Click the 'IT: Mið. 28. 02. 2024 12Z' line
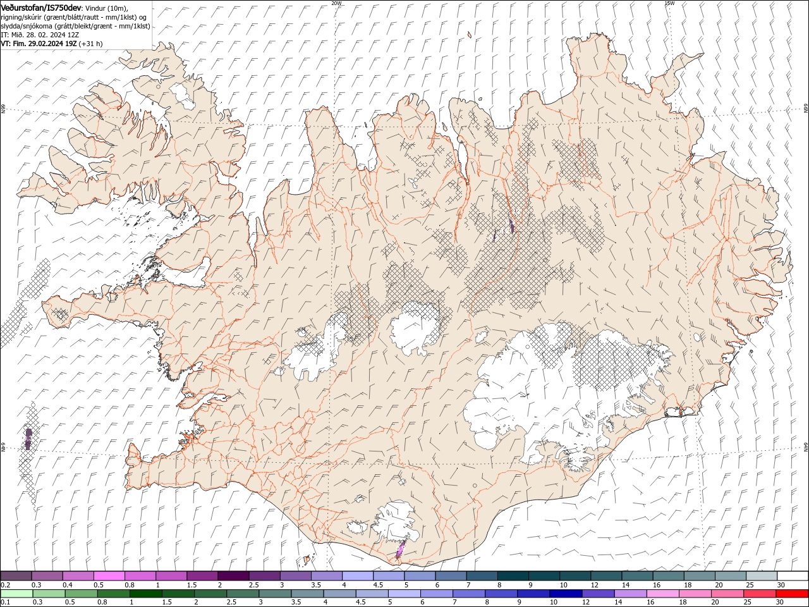This screenshot has width=809, height=607. point(40,35)
